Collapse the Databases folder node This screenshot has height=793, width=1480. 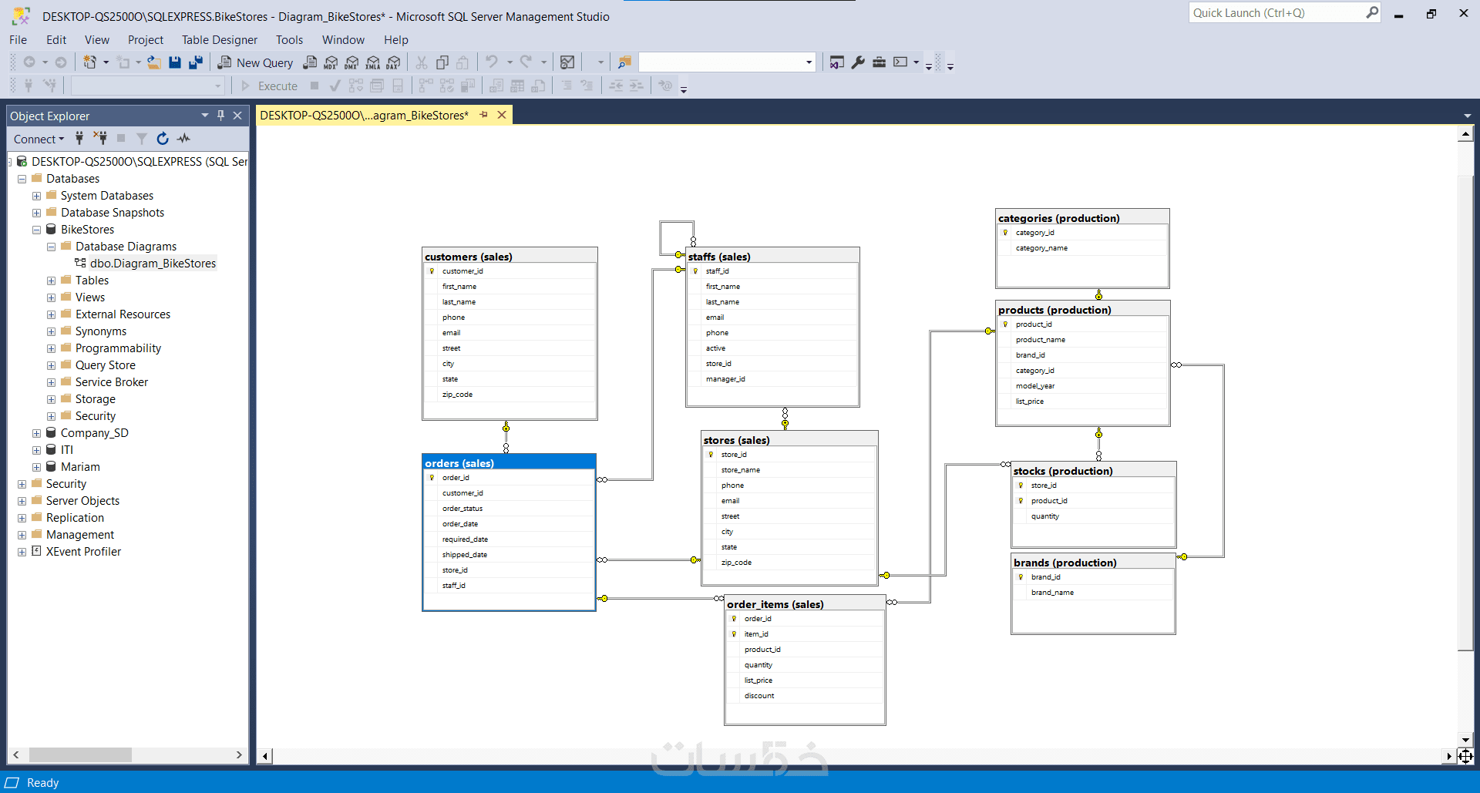tap(22, 179)
